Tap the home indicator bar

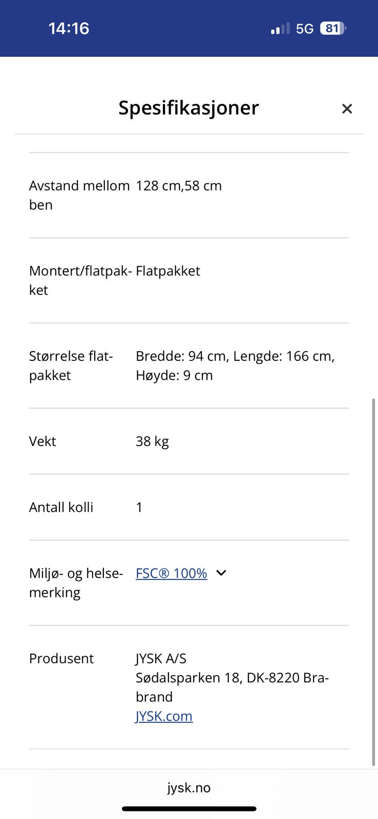coord(189,809)
